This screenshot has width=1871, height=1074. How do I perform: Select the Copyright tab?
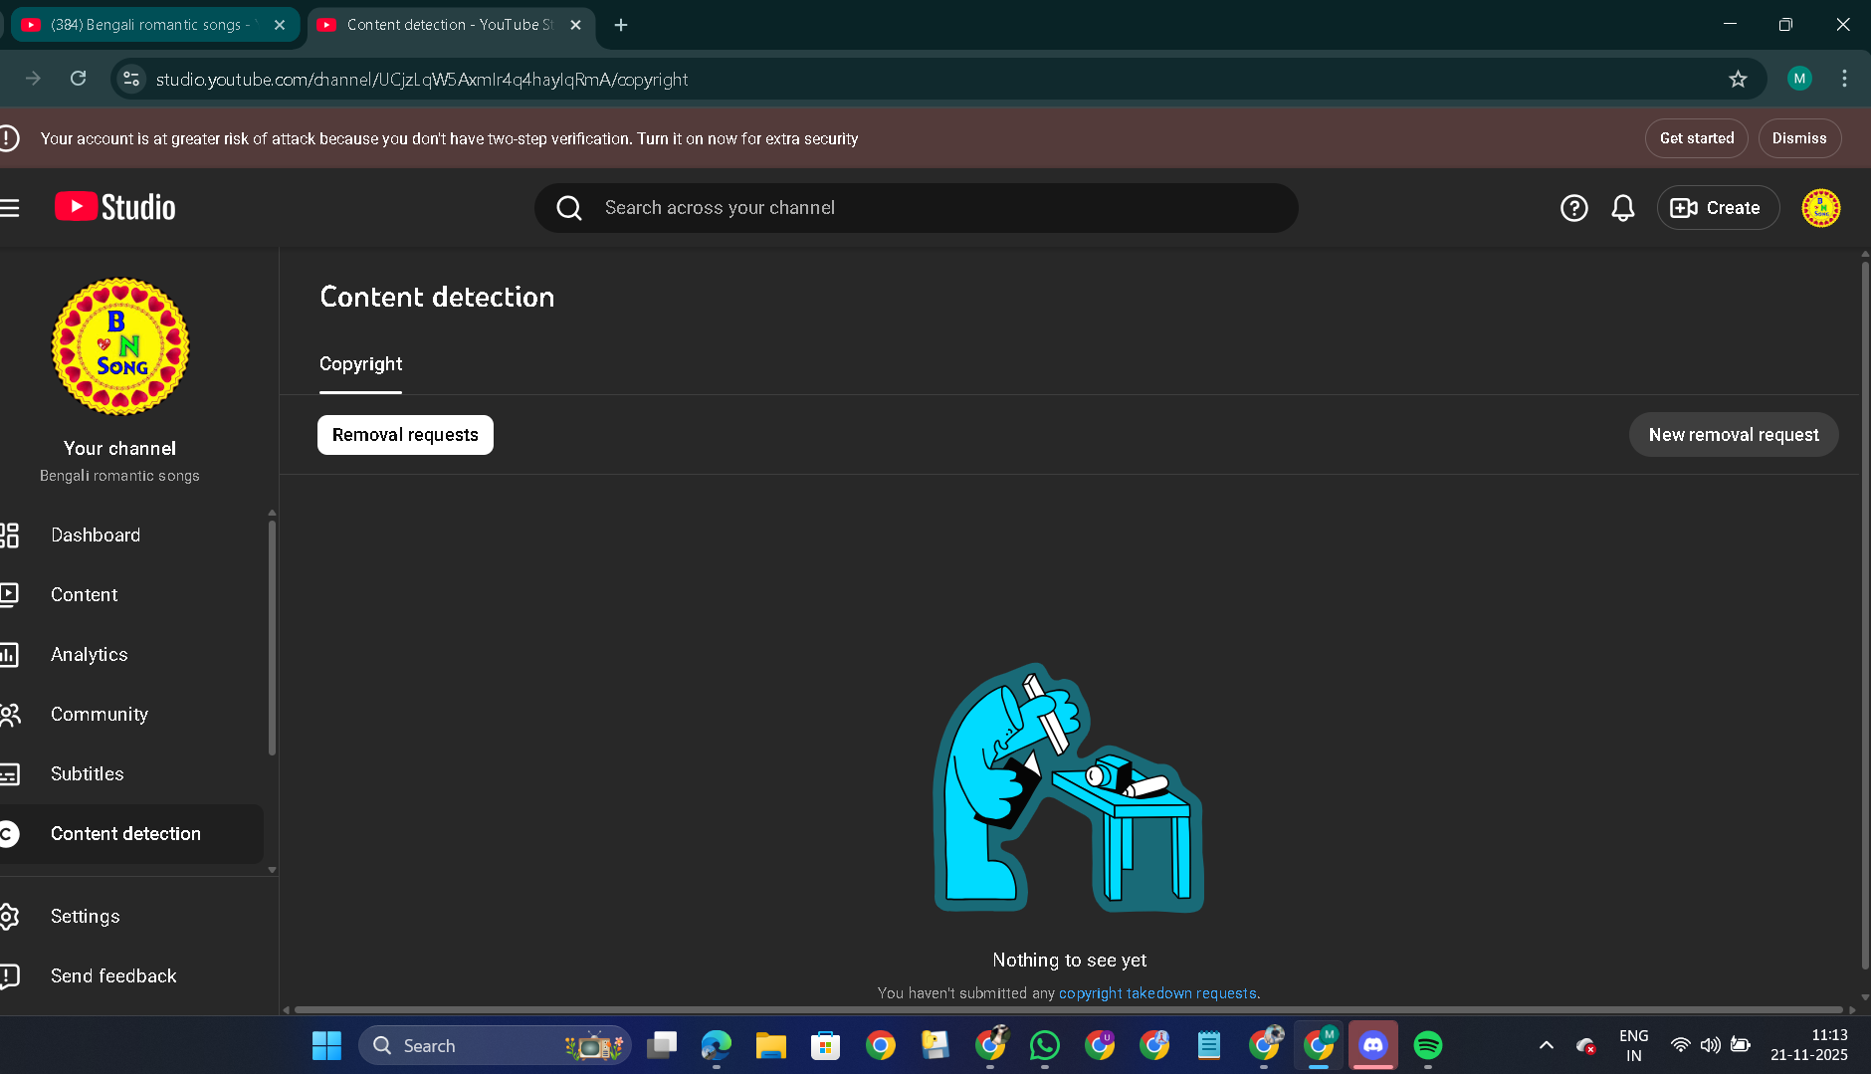coord(360,364)
